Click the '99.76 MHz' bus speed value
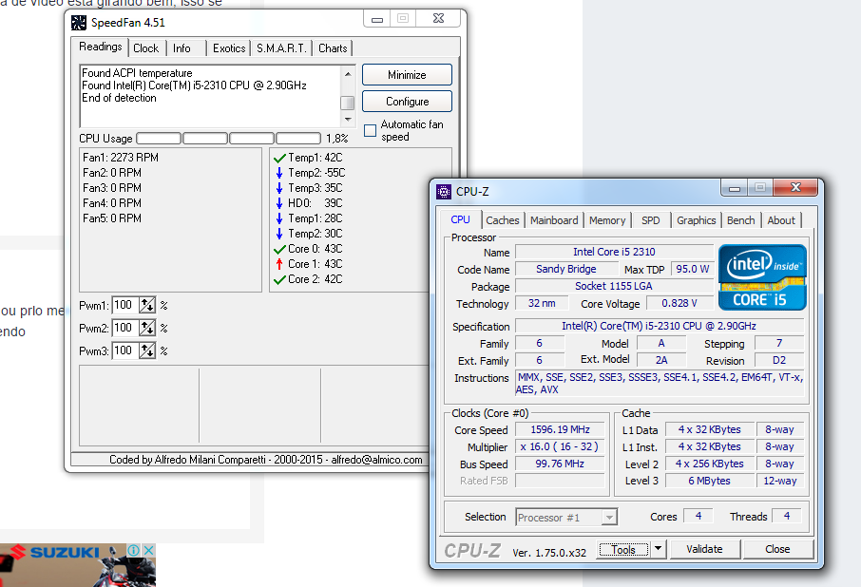Image resolution: width=861 pixels, height=587 pixels. click(x=560, y=464)
